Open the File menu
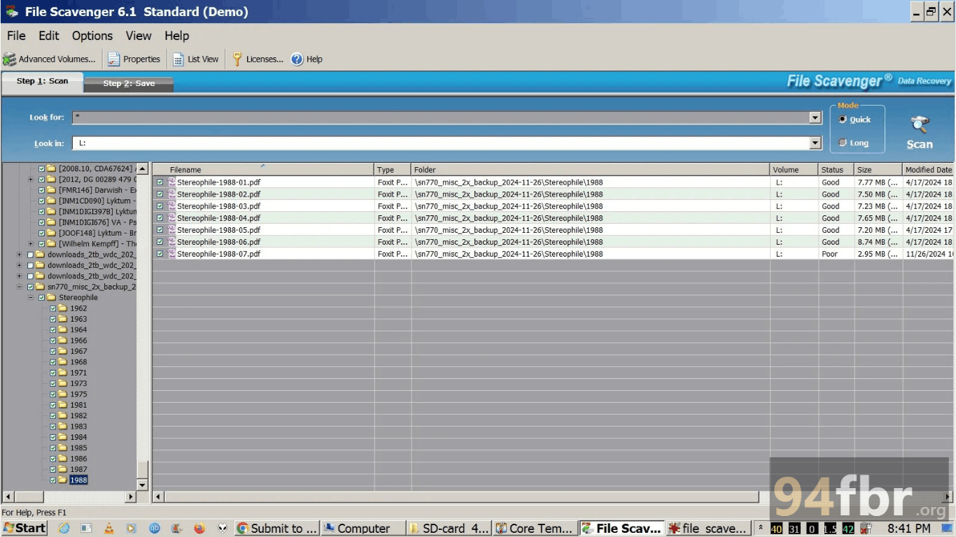The height and width of the screenshot is (537, 956). pos(15,36)
